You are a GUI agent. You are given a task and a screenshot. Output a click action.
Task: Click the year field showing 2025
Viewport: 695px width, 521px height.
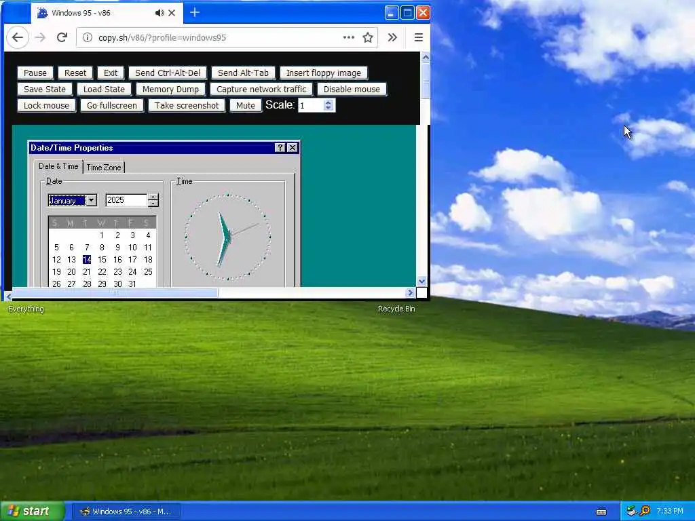pos(126,200)
